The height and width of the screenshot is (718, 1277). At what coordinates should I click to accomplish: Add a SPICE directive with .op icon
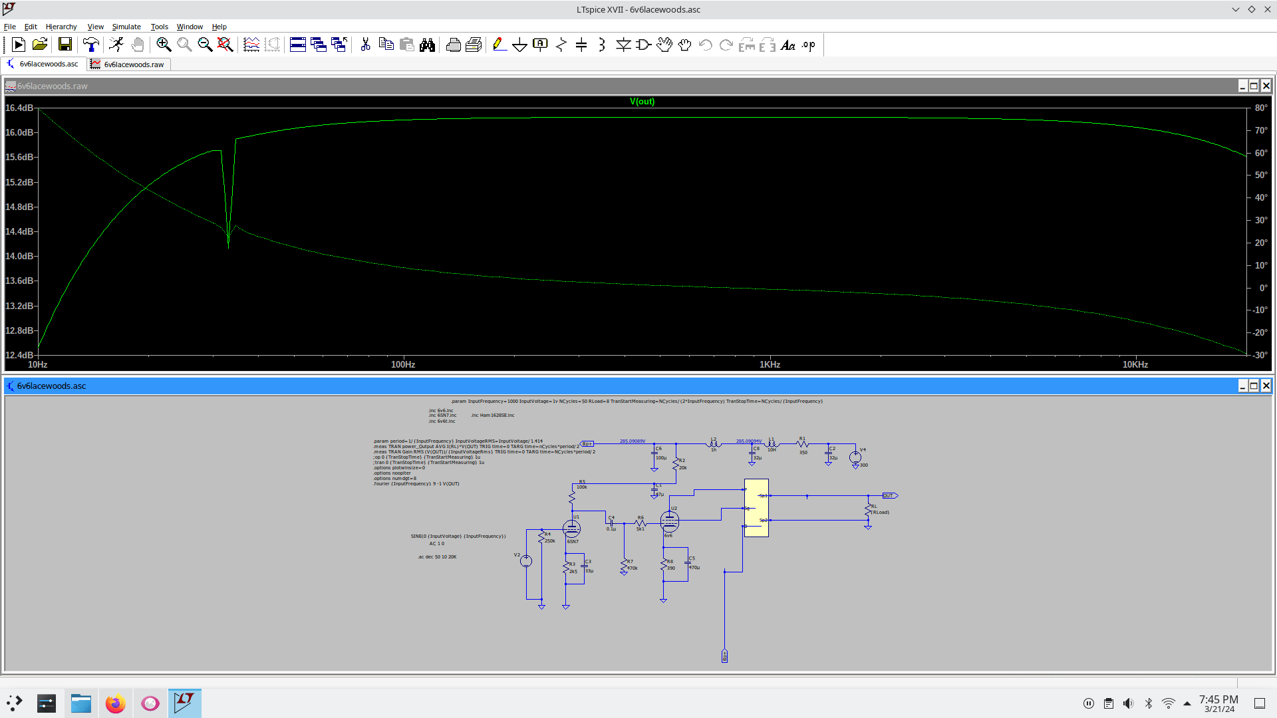809,45
